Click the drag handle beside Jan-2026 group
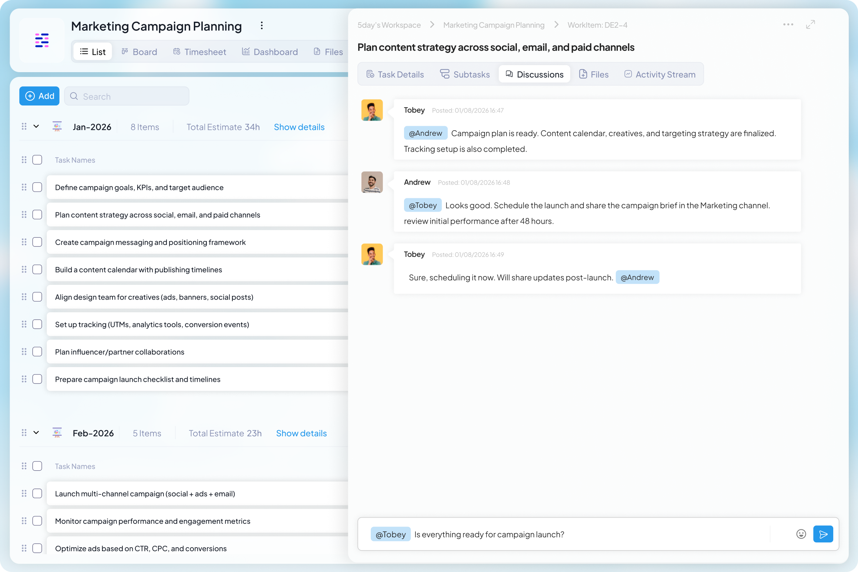The width and height of the screenshot is (858, 572). (24, 127)
